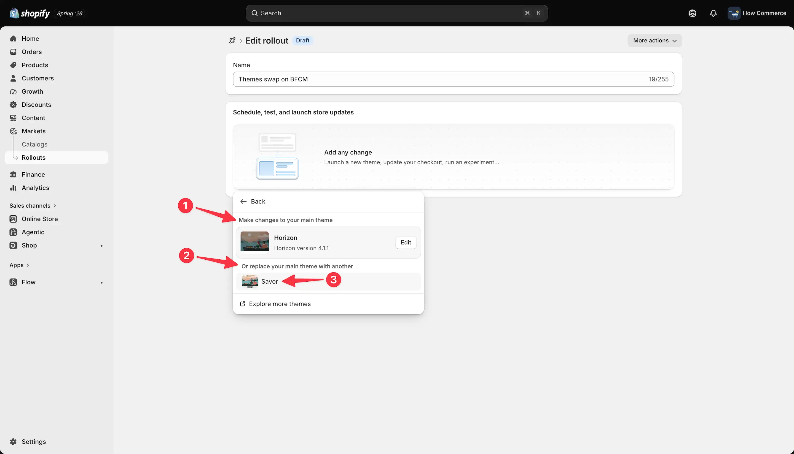Click the rollout Name input field
The height and width of the screenshot is (454, 794).
pyautogui.click(x=453, y=79)
